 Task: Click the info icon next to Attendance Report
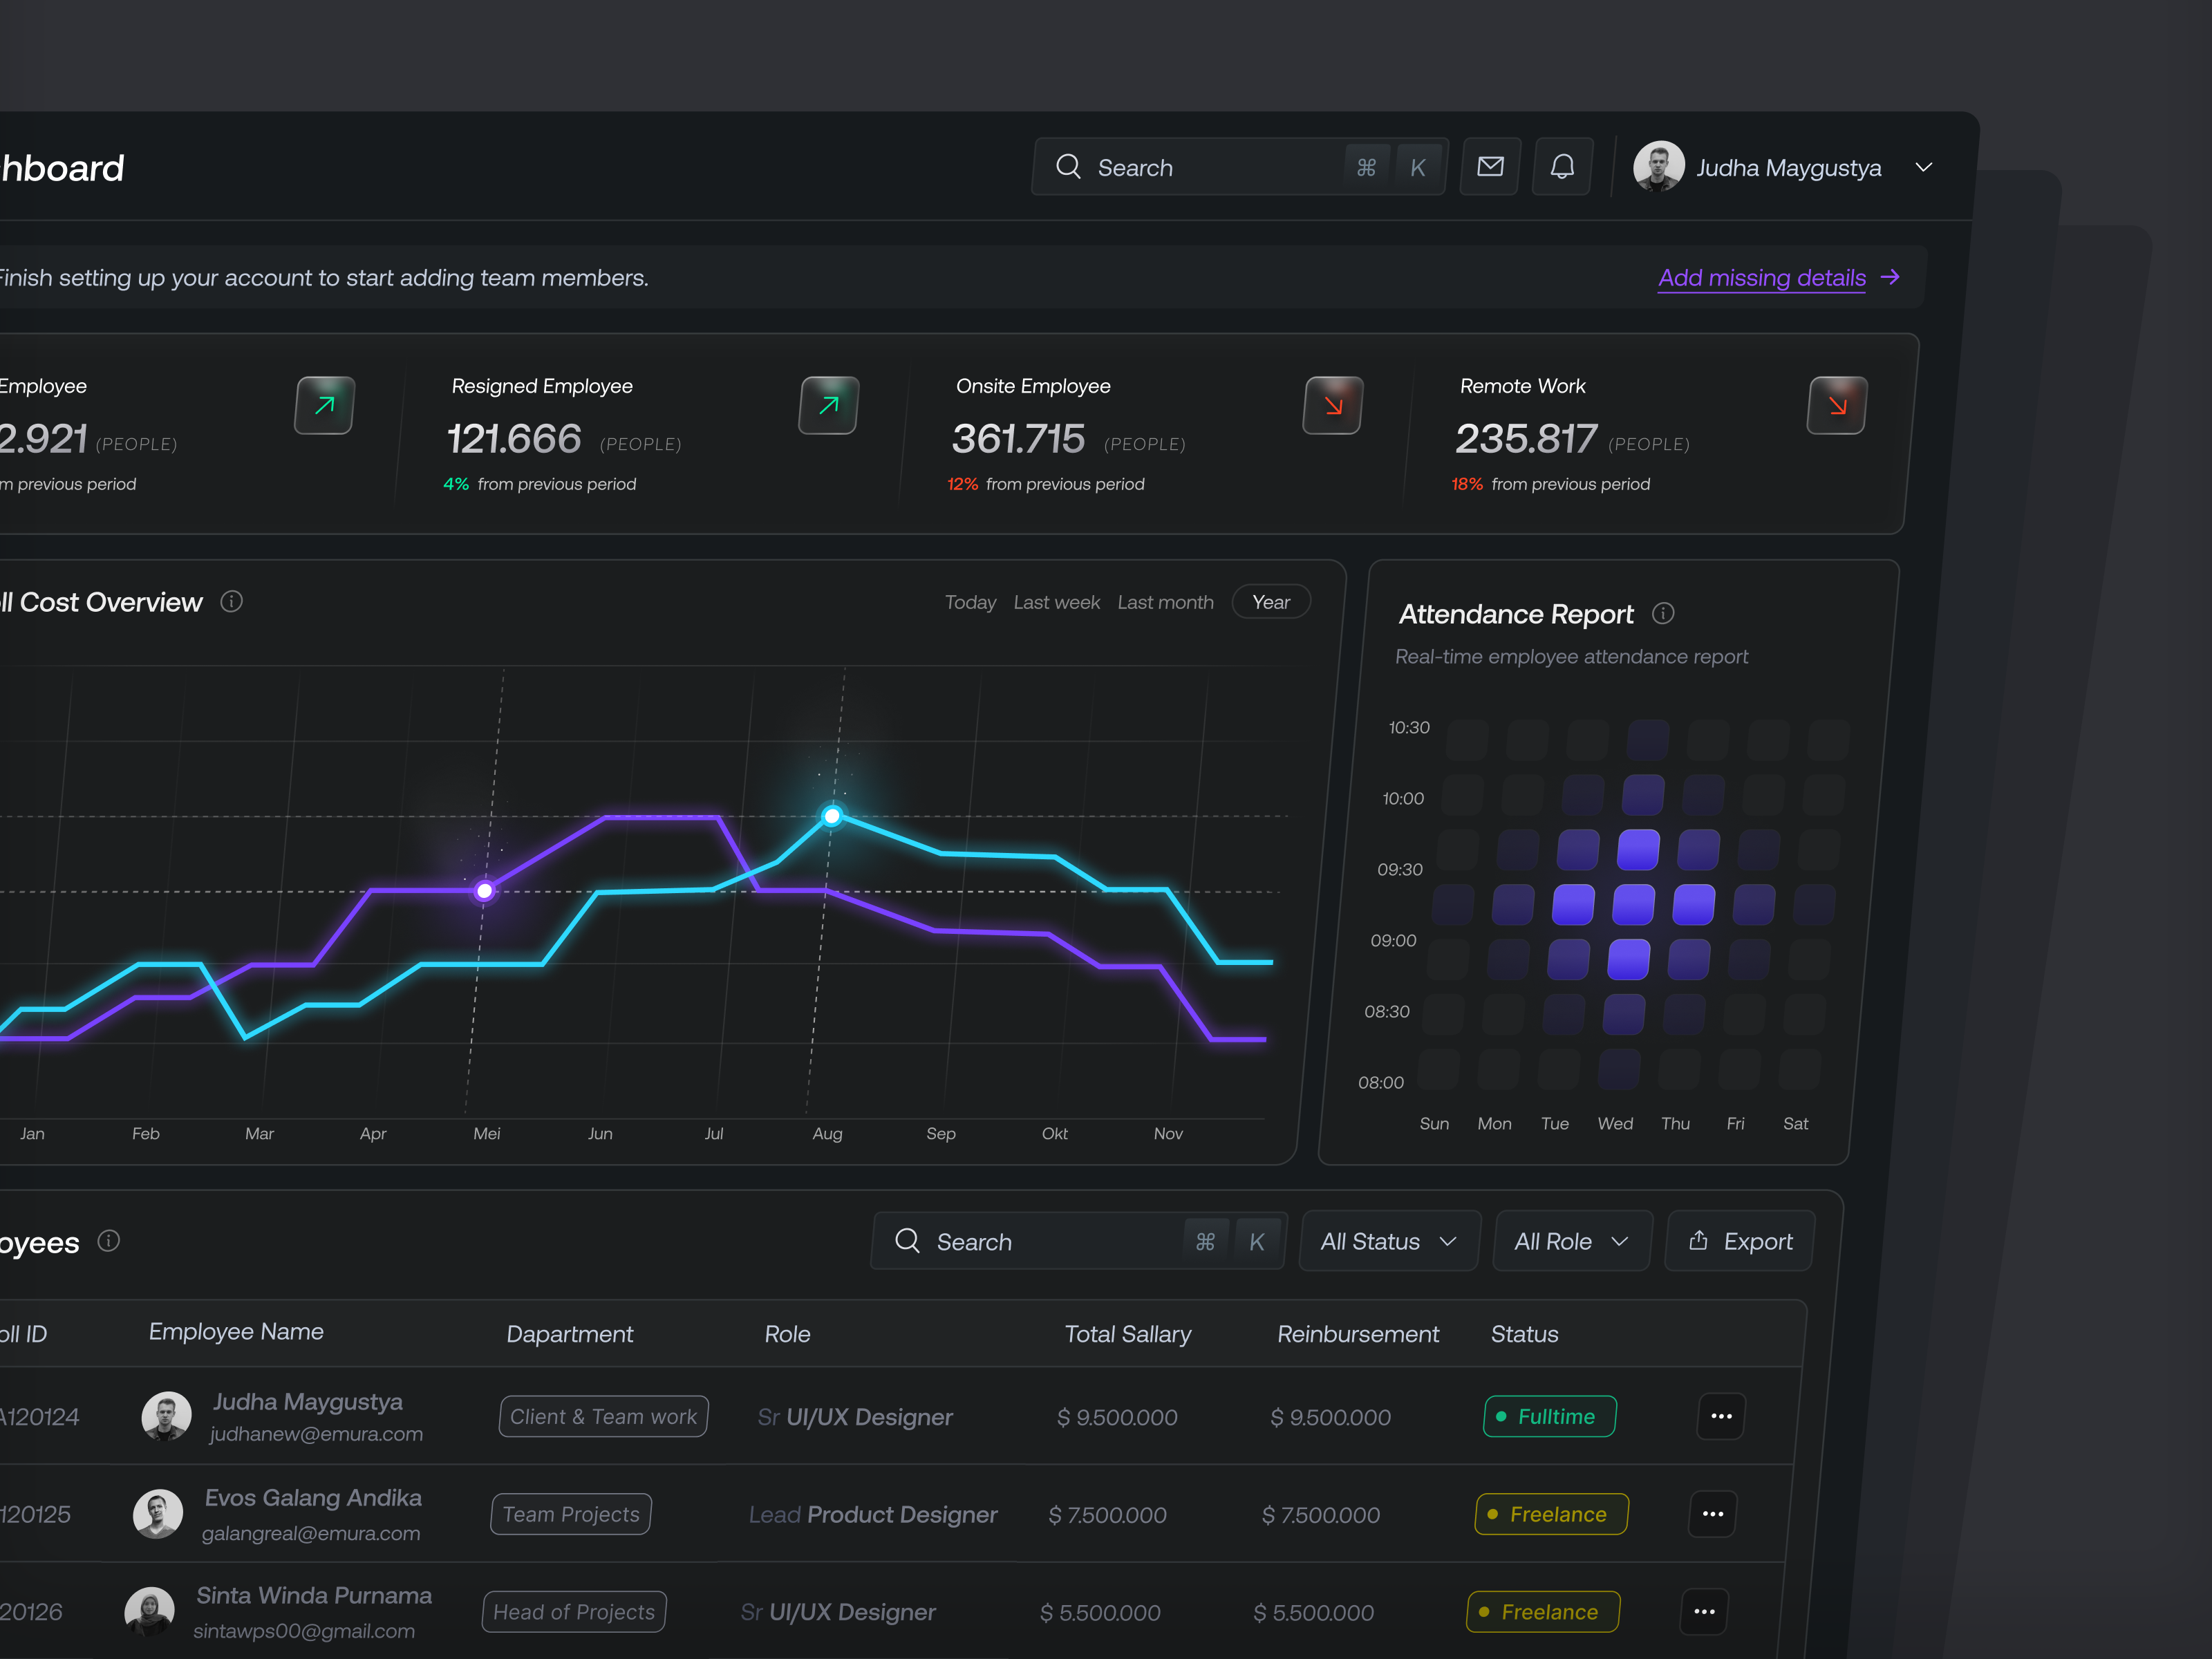(1663, 613)
